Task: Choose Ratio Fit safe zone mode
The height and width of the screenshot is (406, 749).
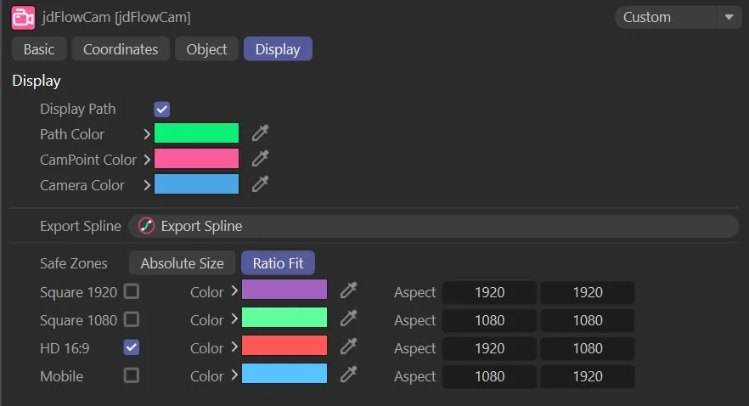Action: pos(278,263)
